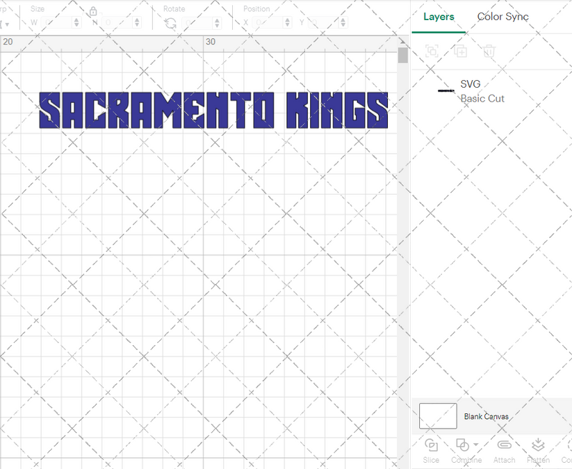Viewport: 572px width, 469px height.
Task: Select the Slice tool
Action: [x=431, y=449]
